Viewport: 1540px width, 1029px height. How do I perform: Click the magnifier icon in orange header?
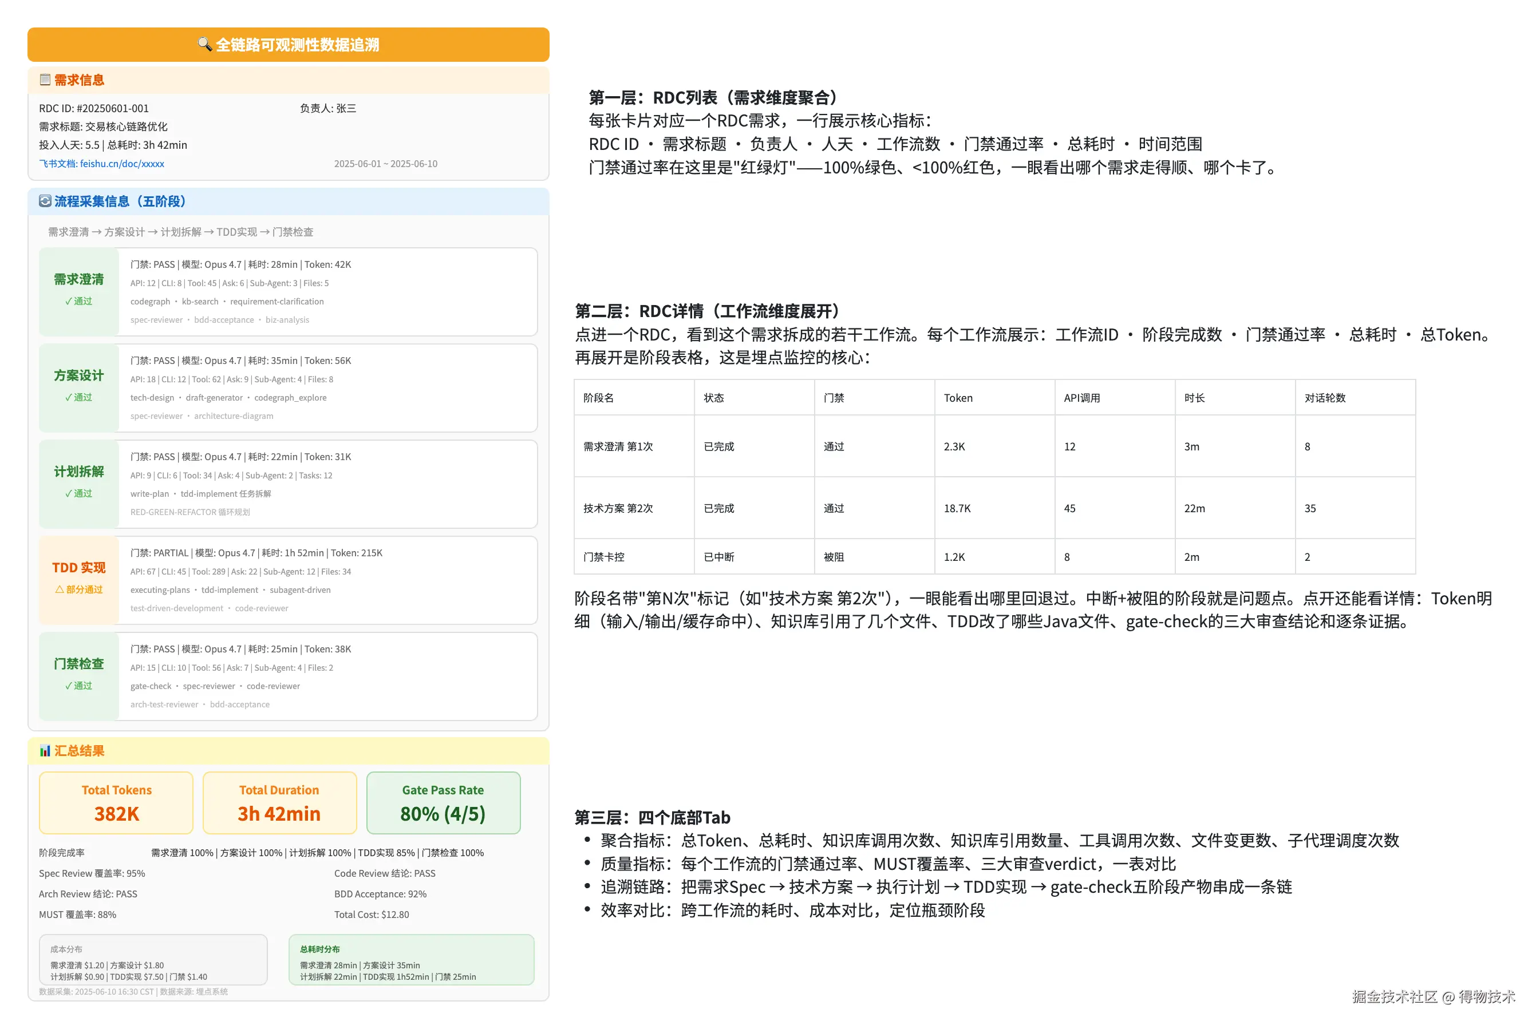204,44
